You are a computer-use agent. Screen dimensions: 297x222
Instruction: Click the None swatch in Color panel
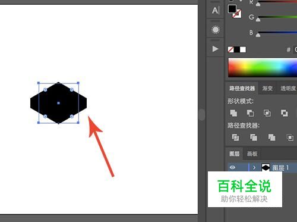click(x=230, y=49)
